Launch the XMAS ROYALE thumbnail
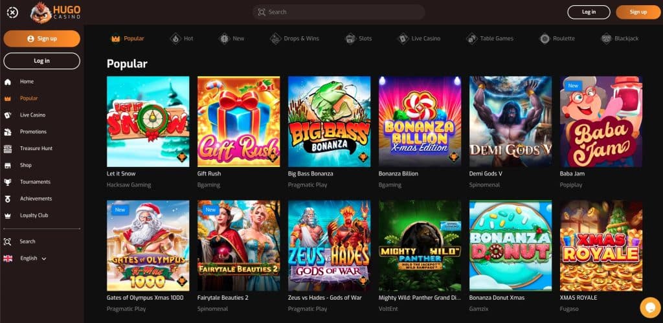This screenshot has width=663, height=323. (601, 245)
